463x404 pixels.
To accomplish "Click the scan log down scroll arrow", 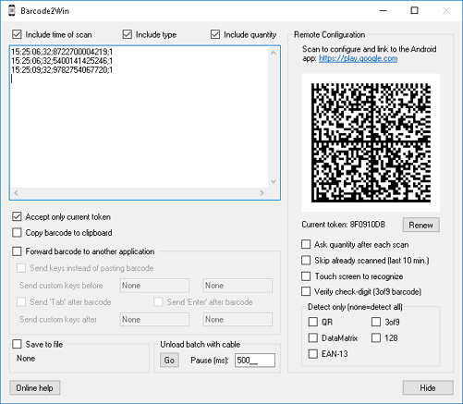I will pyautogui.click(x=274, y=181).
